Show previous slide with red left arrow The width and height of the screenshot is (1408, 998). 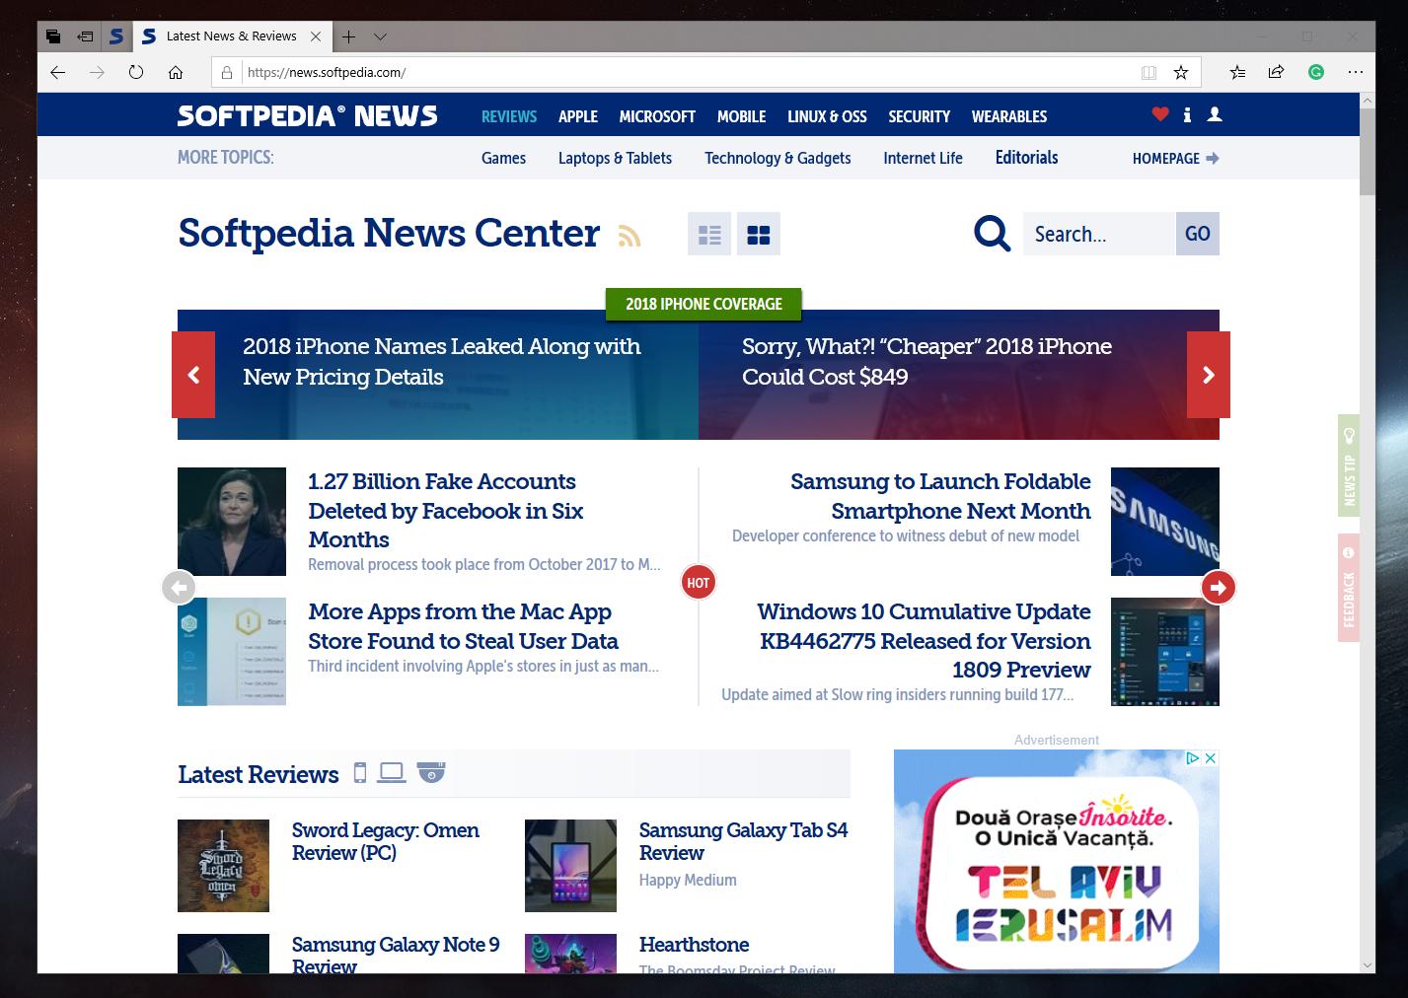[193, 375]
